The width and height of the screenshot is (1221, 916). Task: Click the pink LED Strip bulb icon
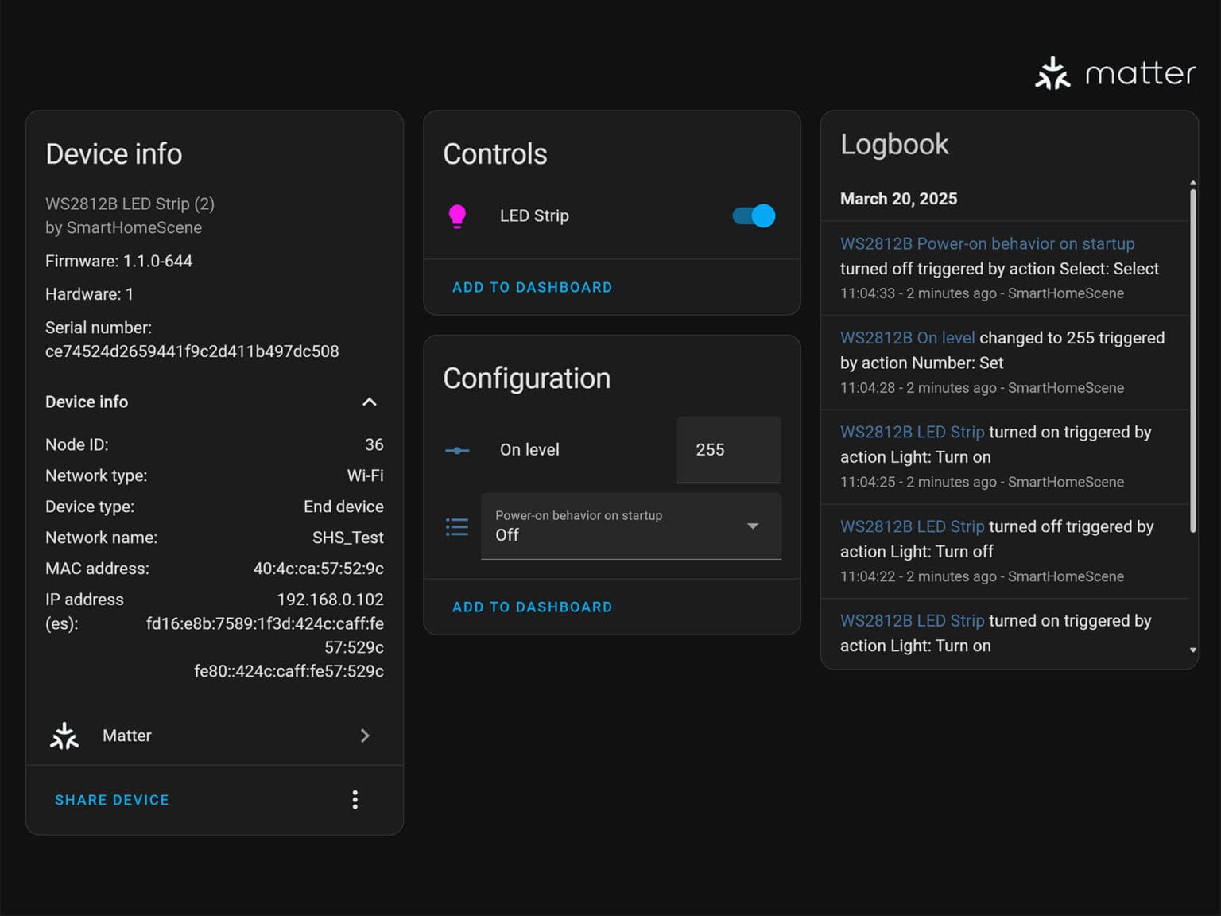pos(457,216)
